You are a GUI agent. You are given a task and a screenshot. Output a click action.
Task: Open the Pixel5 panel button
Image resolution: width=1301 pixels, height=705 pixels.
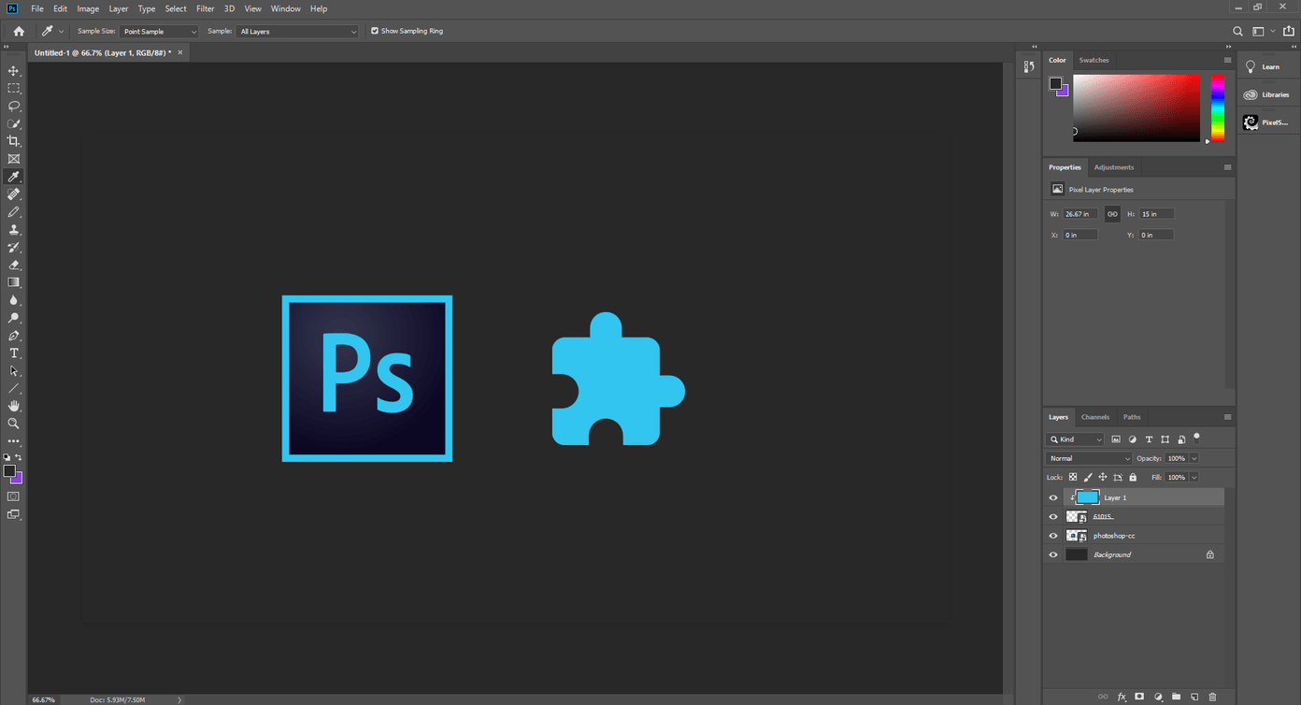tap(1267, 122)
